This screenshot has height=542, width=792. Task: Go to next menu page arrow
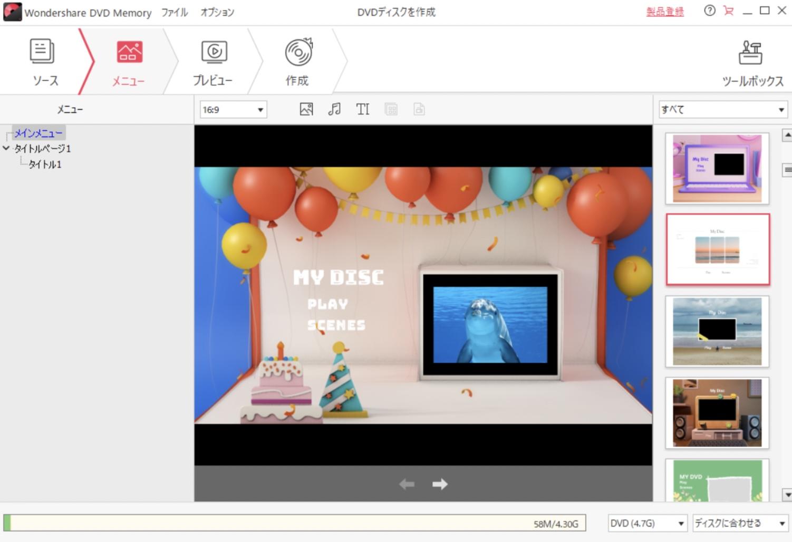(440, 484)
